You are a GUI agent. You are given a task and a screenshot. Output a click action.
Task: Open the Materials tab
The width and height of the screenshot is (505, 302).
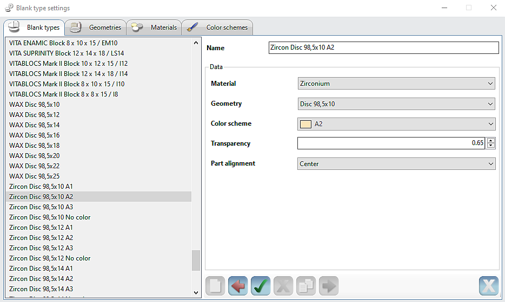coord(154,28)
